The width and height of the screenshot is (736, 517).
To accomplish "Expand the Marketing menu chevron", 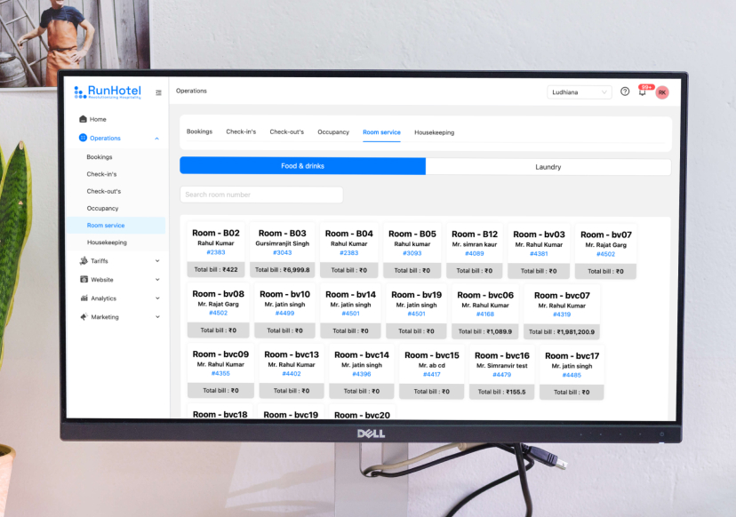I will tap(157, 317).
